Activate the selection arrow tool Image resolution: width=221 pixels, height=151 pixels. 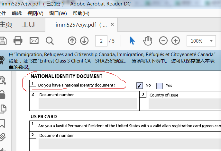click(x=132, y=41)
